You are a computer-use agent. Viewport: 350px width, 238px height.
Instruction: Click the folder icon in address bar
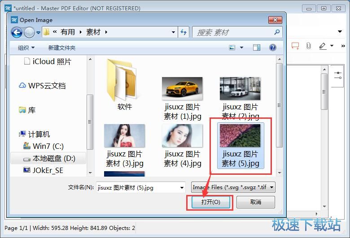tap(46, 32)
